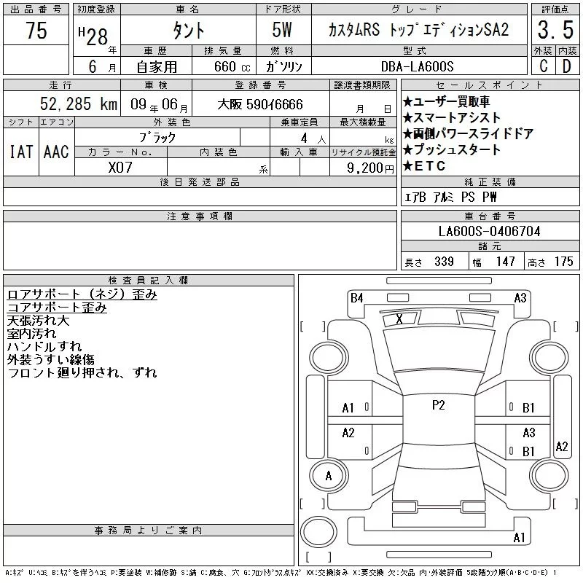Click the equipment line エアB アルミ PS PW

point(450,197)
